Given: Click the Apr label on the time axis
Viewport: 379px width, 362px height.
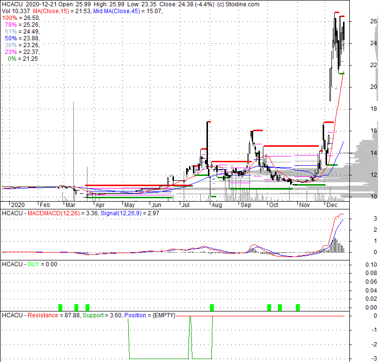Looking at the screenshot, I should 100,205.
